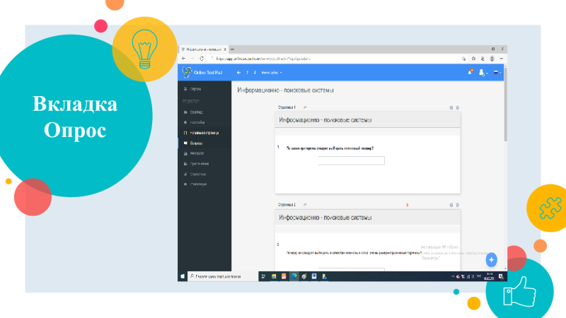The height and width of the screenshot is (318, 566).
Task: Select the top sidebar item above the editor section
Action: coord(204,89)
